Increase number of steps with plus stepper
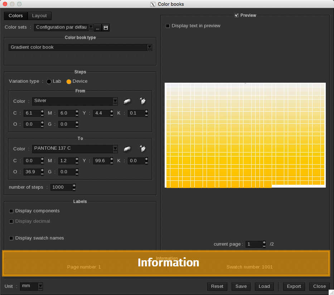 click(x=74, y=185)
